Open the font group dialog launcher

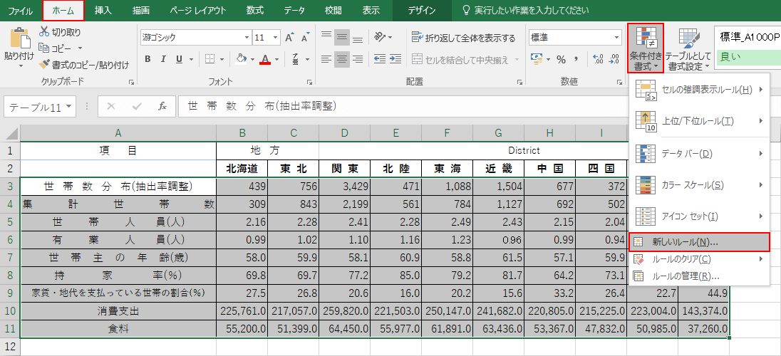tap(309, 82)
